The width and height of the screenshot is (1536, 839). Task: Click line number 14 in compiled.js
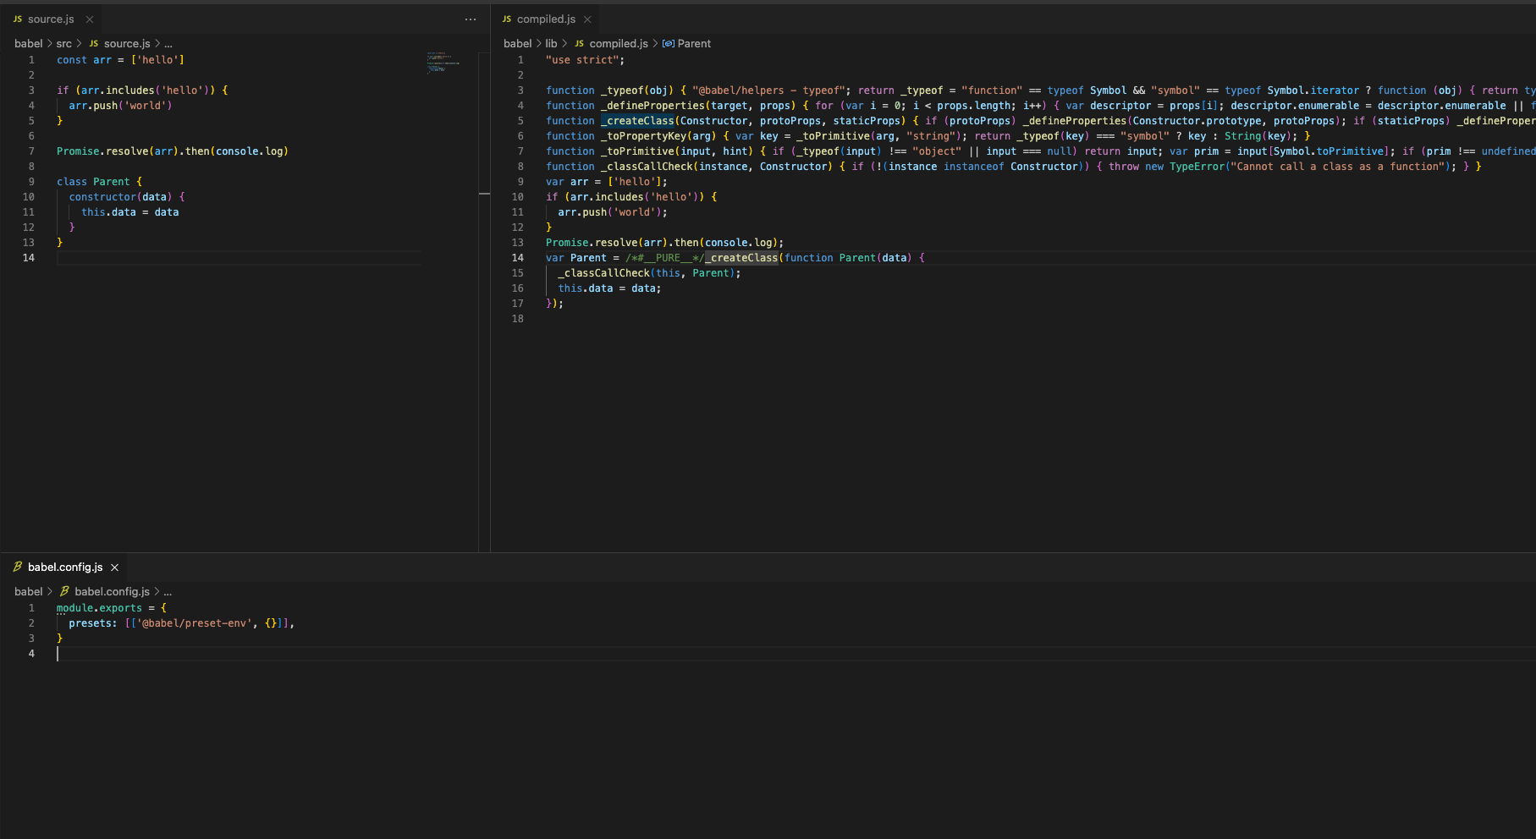(517, 258)
